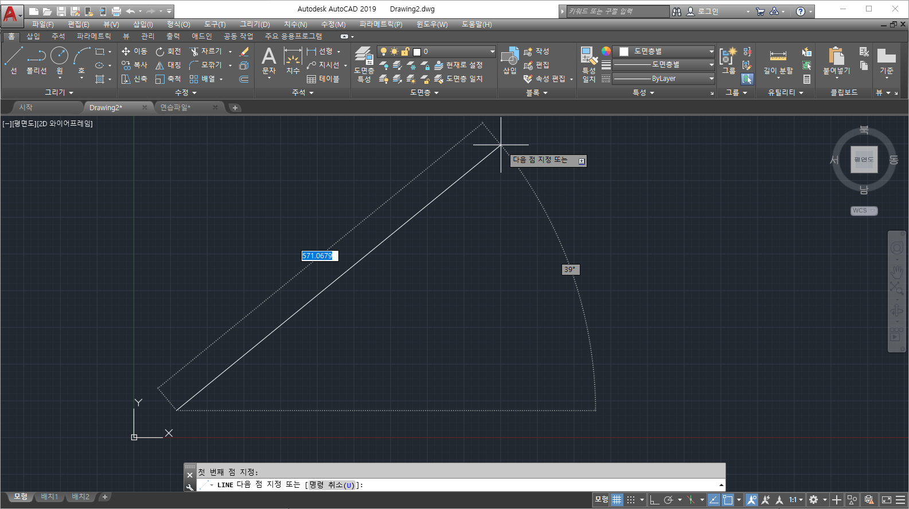Click the Insert block (삽입) icon
Viewport: 909px width, 509px height.
(x=510, y=60)
